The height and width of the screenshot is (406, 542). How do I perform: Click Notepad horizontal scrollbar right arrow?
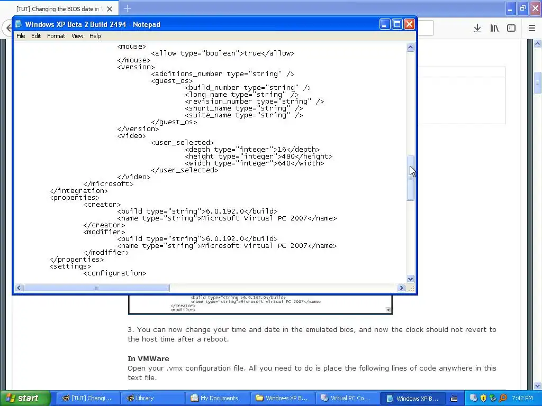401,288
